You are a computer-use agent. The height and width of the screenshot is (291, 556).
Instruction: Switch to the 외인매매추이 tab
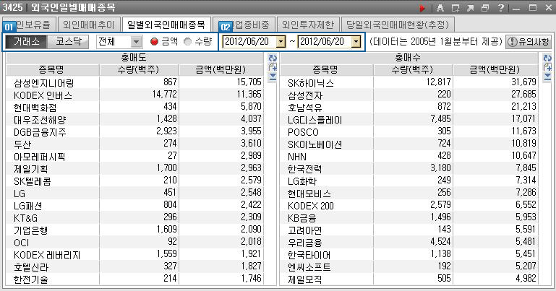click(x=89, y=25)
